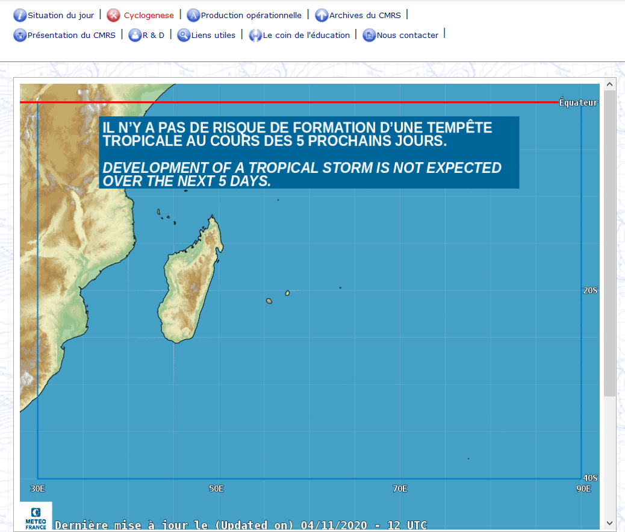
Task: Click the scrollbar down arrow
Action: (x=609, y=523)
